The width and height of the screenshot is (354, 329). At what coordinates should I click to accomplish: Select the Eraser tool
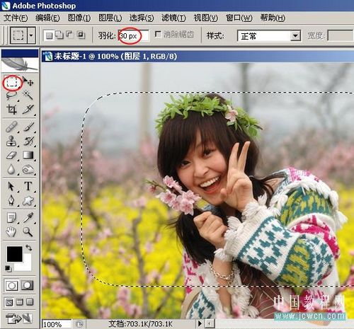coord(11,155)
